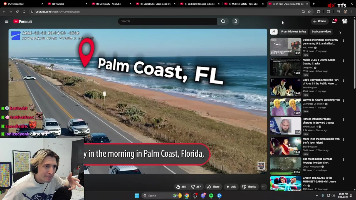Image resolution: width=356 pixels, height=200 pixels.
Task: Click the install app icon in address bar
Action: click(x=303, y=12)
